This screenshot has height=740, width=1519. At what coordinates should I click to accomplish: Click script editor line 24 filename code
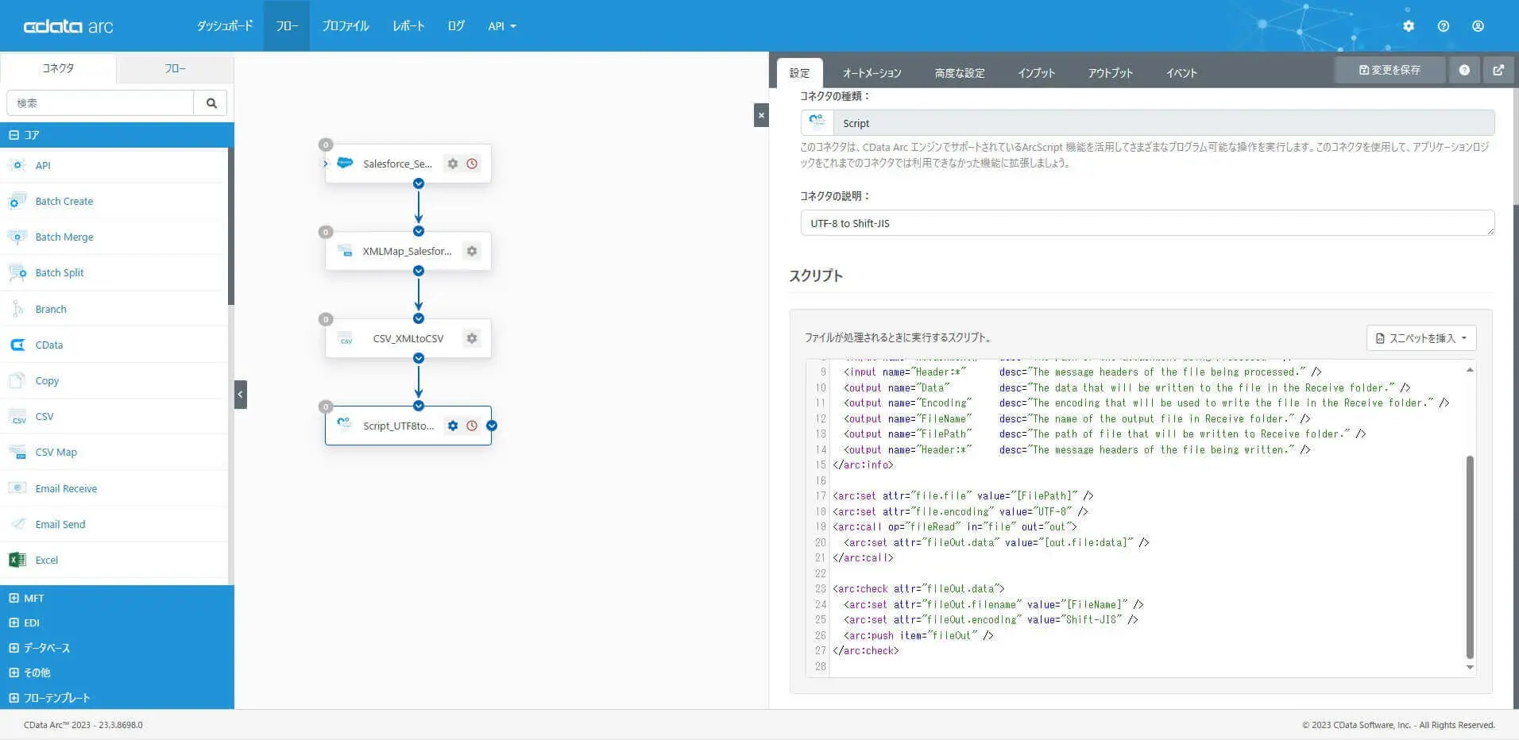tap(993, 604)
